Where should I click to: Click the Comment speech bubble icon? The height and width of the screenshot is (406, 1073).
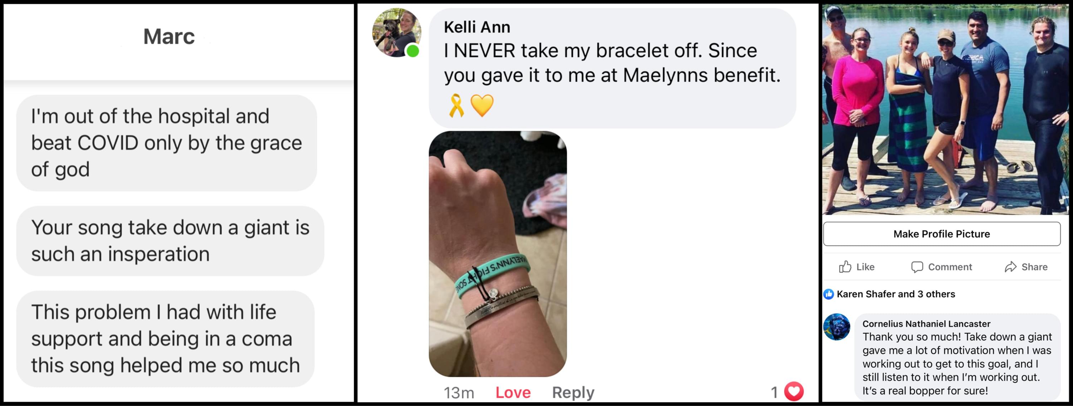pos(917,267)
